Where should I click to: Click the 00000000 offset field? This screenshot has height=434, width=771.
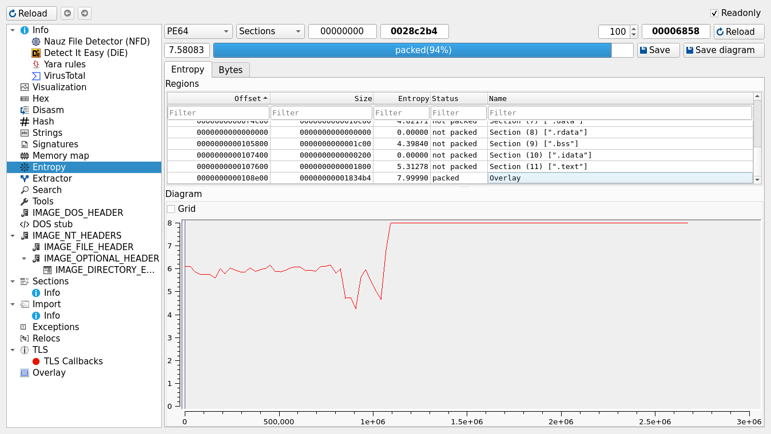(343, 31)
